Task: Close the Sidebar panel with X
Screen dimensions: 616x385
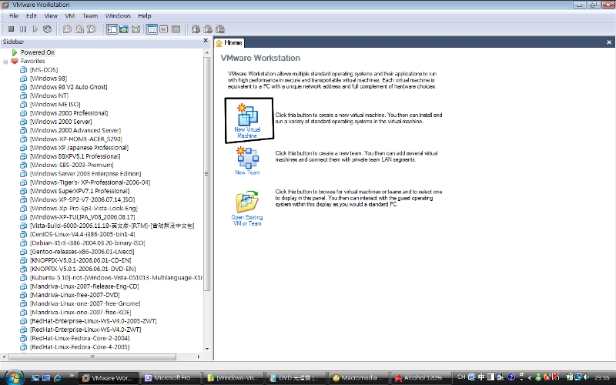Action: 206,41
